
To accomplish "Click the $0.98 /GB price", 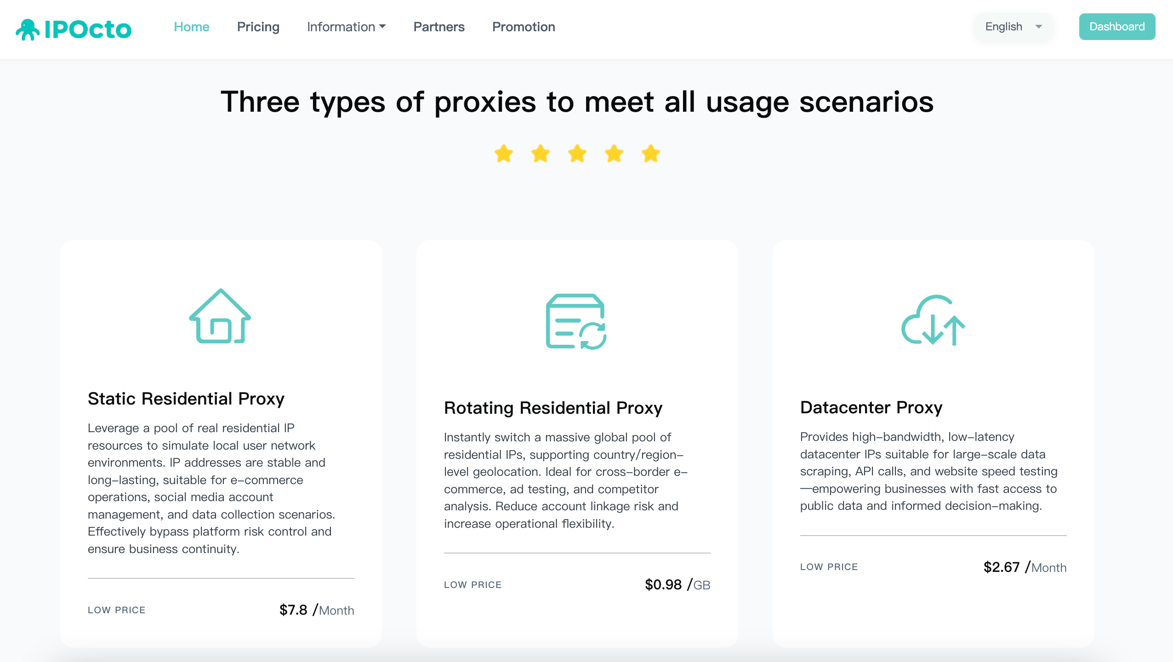I will [x=677, y=585].
